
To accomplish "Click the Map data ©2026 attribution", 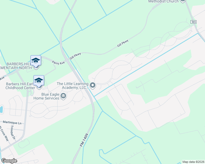I will [x=193, y=162].
